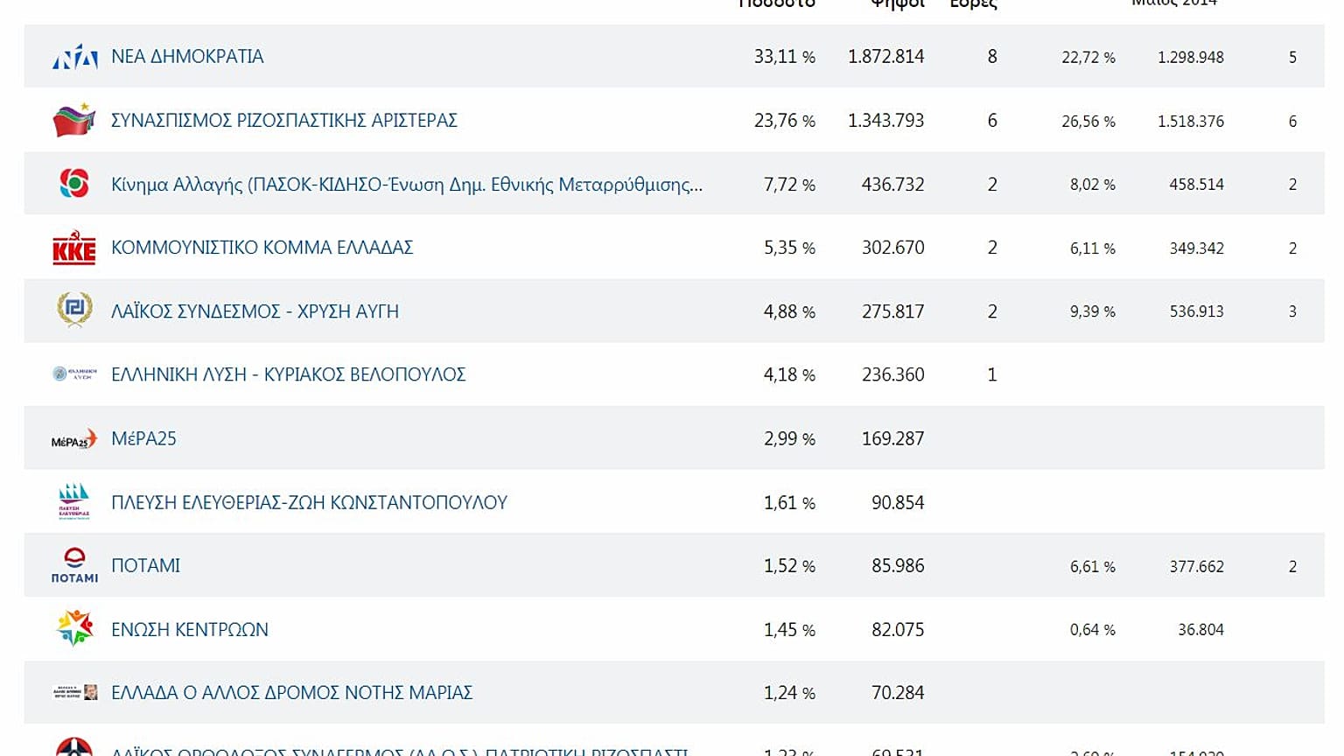Open ΕΛΛΗΝΙΚΗ ΛΥΣΗ - ΚΥΡΙΑΚΟΣ ΒΕΛΟΠΟΥΛΟΣ link

pyautogui.click(x=289, y=374)
